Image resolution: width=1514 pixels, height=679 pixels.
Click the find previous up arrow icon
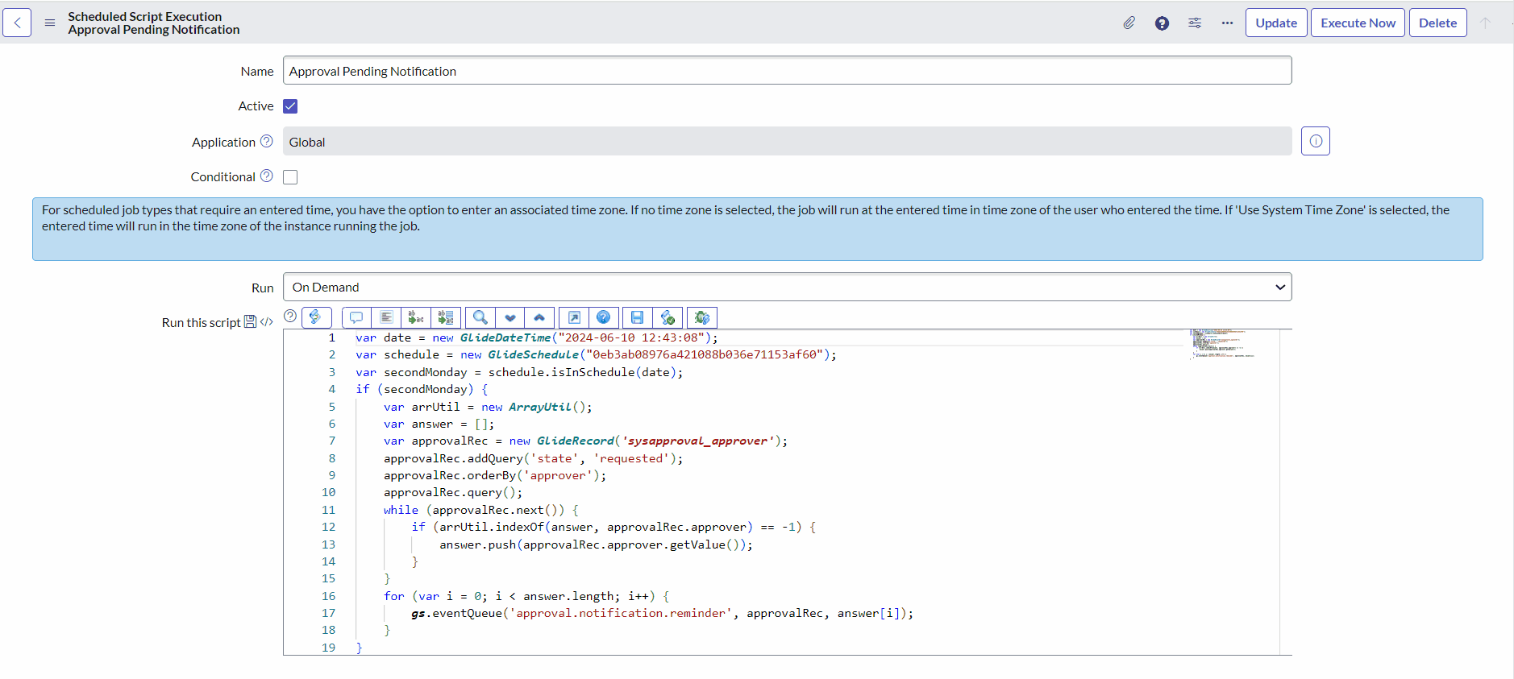[539, 317]
